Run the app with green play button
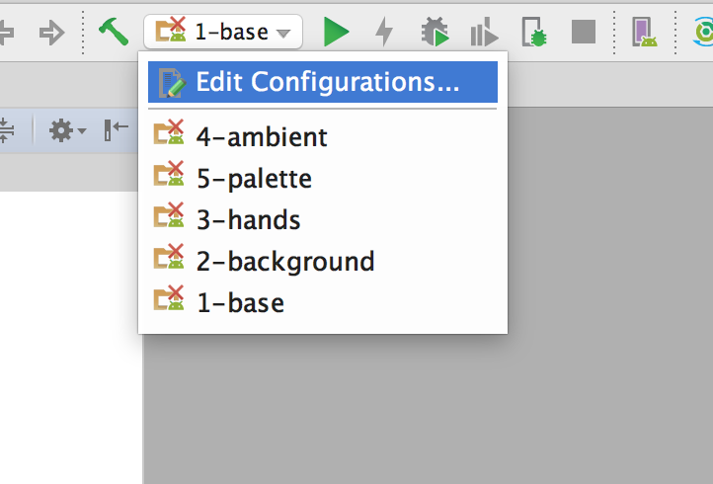The width and height of the screenshot is (713, 484). pos(337,33)
